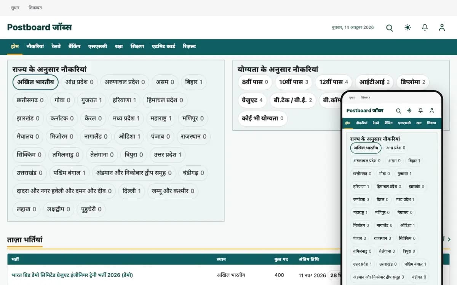
Task: Select होम tab in desktop navigation bar
Action: click(x=15, y=46)
